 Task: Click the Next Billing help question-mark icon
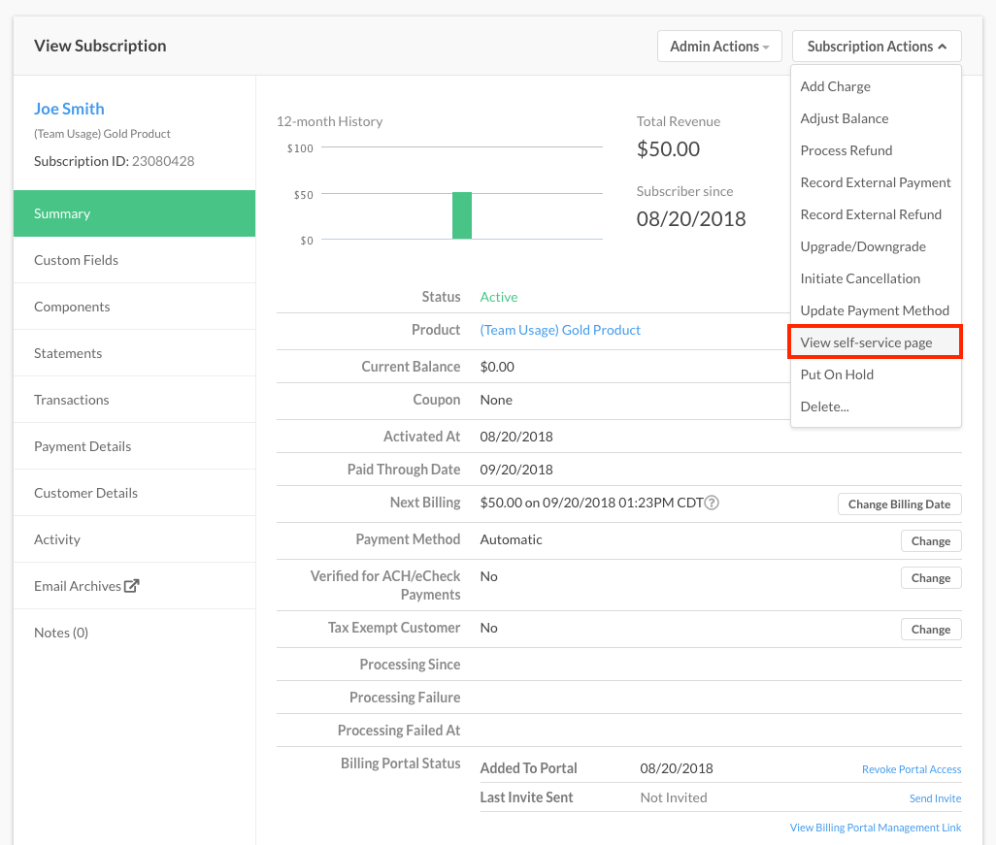[713, 503]
